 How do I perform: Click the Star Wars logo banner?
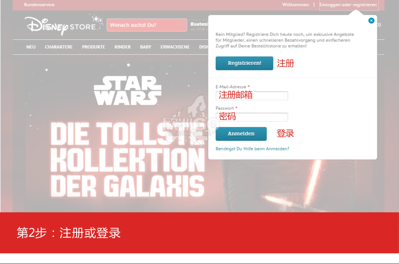coord(127,91)
